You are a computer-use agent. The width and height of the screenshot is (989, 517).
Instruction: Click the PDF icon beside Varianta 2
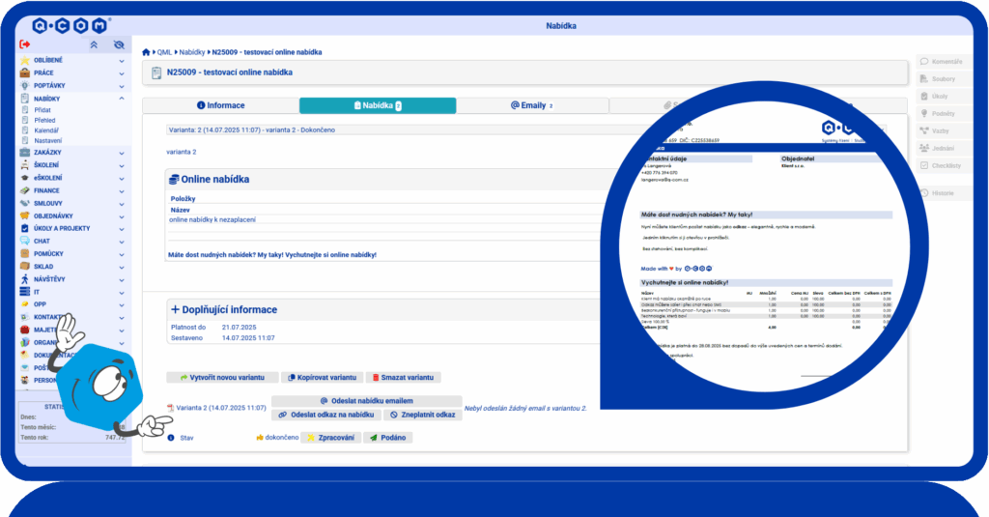(170, 408)
